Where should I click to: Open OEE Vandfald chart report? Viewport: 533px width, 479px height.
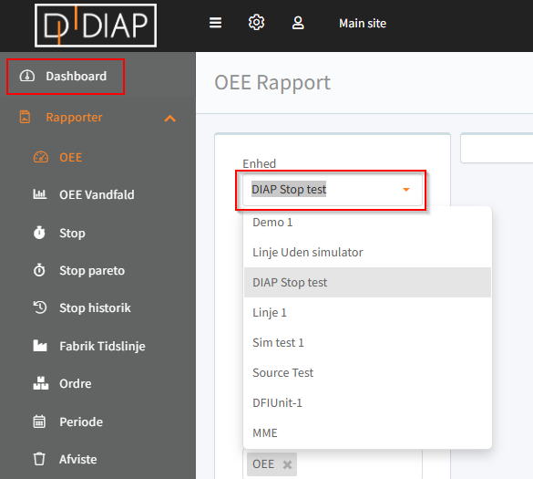pyautogui.click(x=84, y=194)
